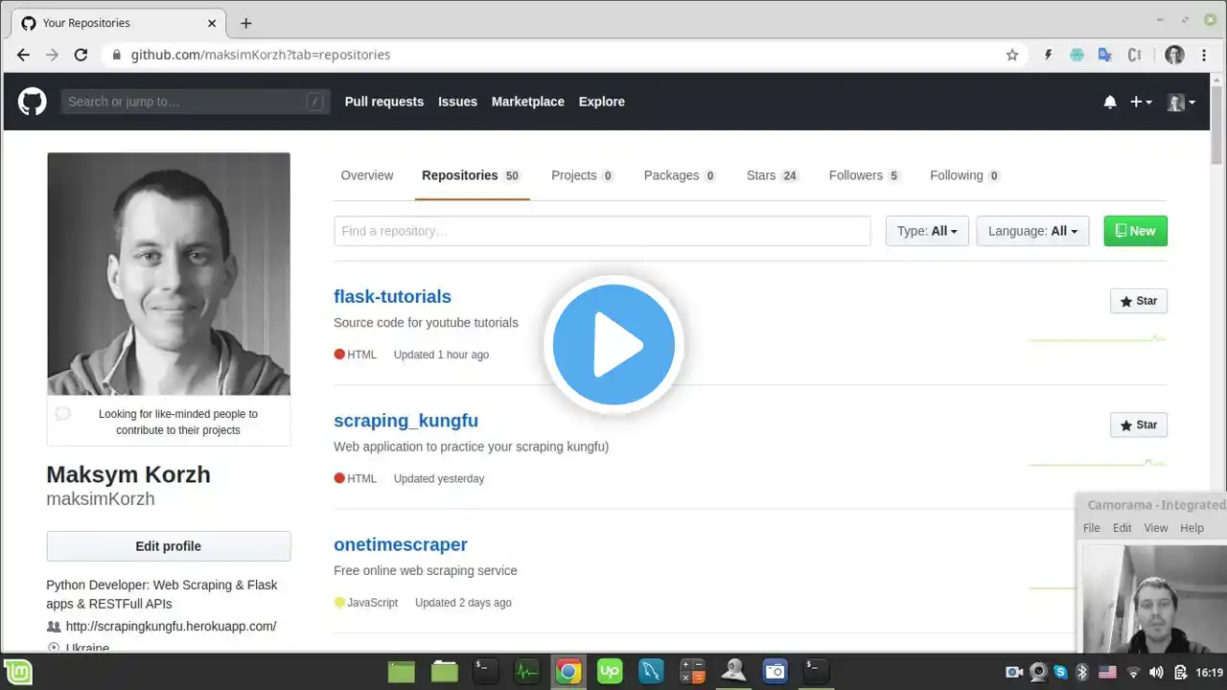The width and height of the screenshot is (1227, 690).
Task: Open the Chrome three-dot menu
Action: point(1204,55)
